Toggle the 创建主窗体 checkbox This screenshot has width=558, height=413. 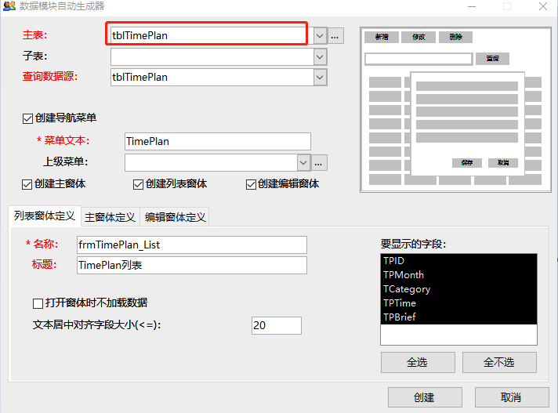(27, 185)
